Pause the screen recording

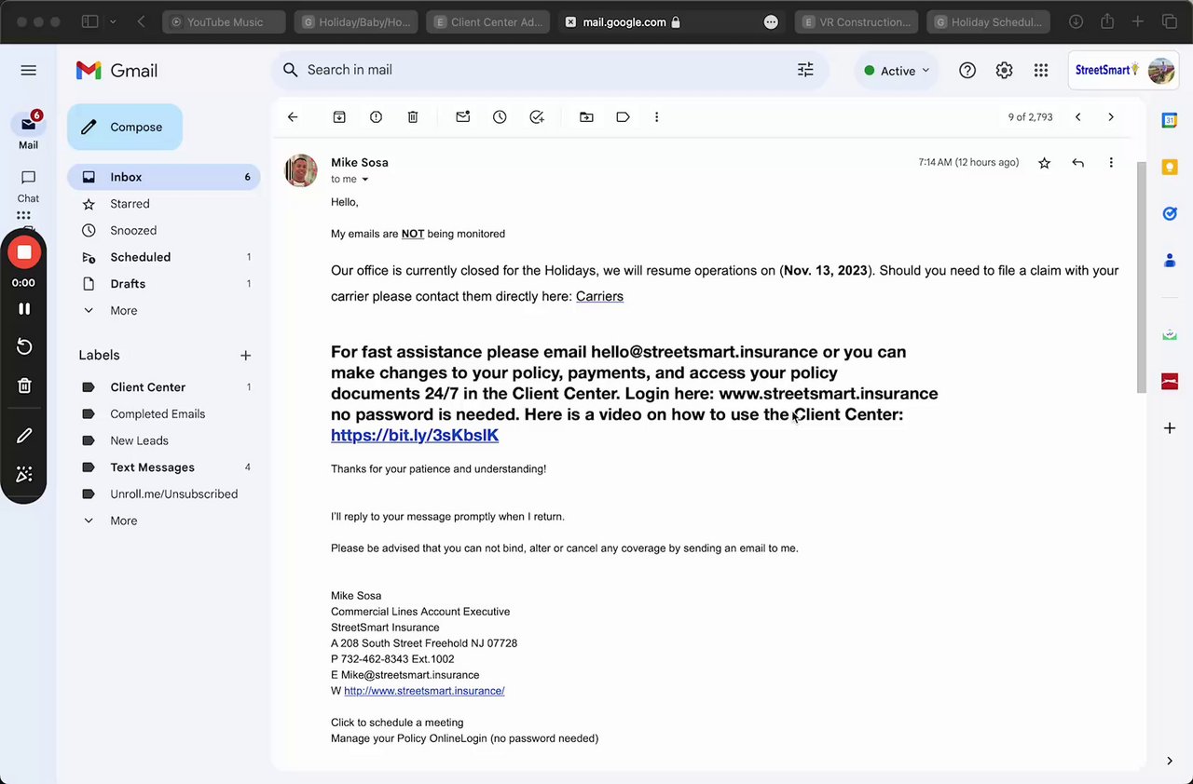coord(24,308)
